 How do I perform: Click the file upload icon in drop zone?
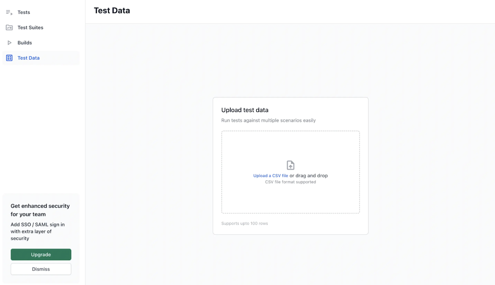[x=290, y=165]
